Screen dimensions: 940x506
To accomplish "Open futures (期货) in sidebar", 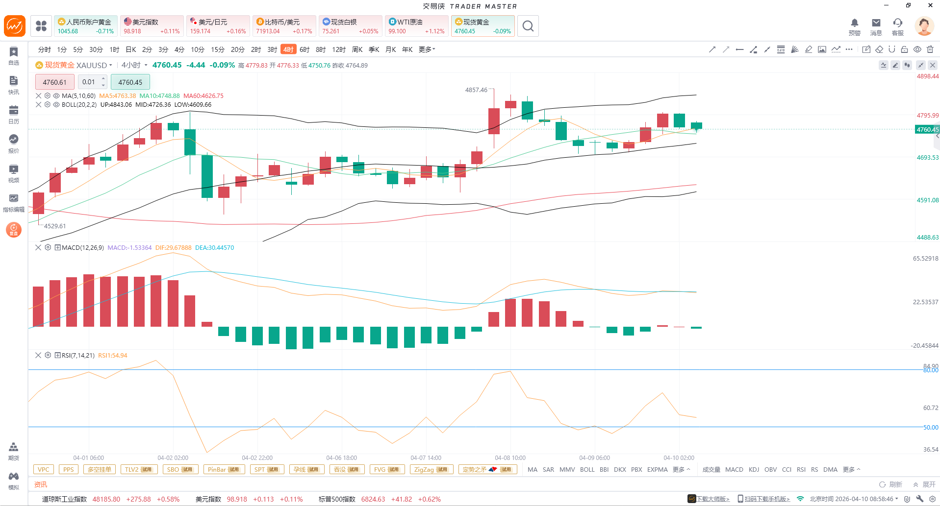I will [14, 451].
